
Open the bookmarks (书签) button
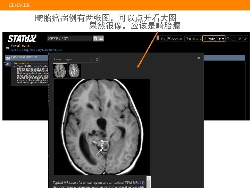tap(161, 39)
